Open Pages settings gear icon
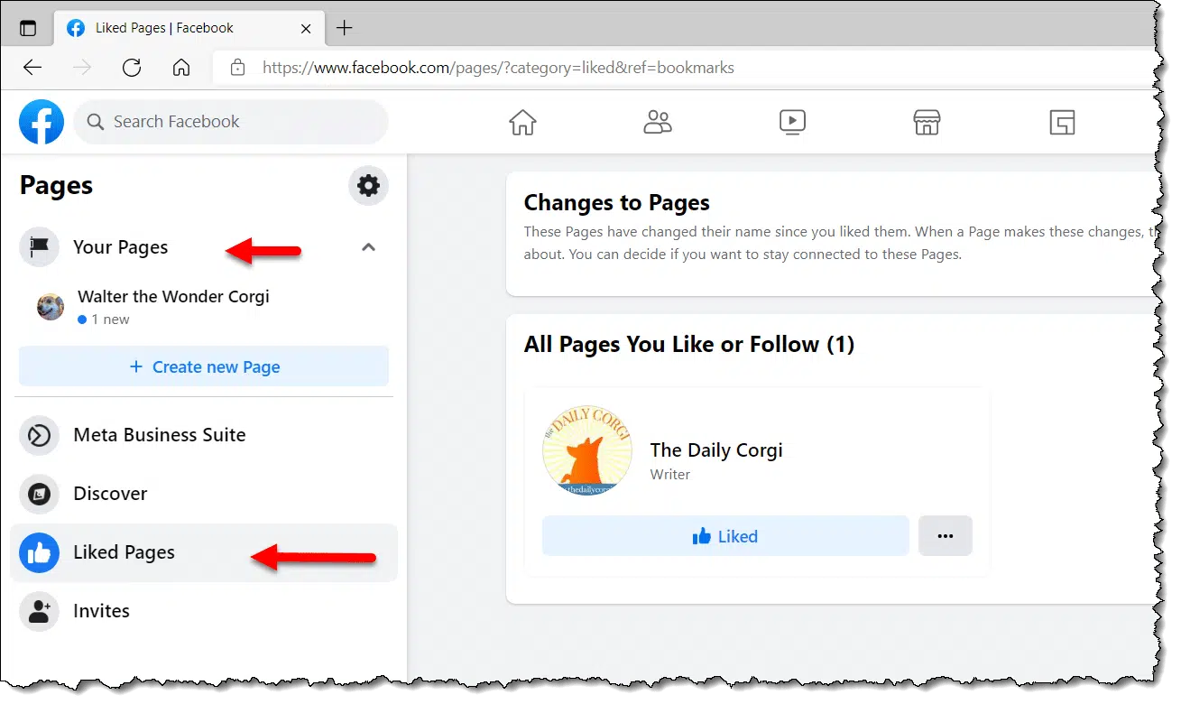Screen dimensions: 1181x704 tap(368, 186)
